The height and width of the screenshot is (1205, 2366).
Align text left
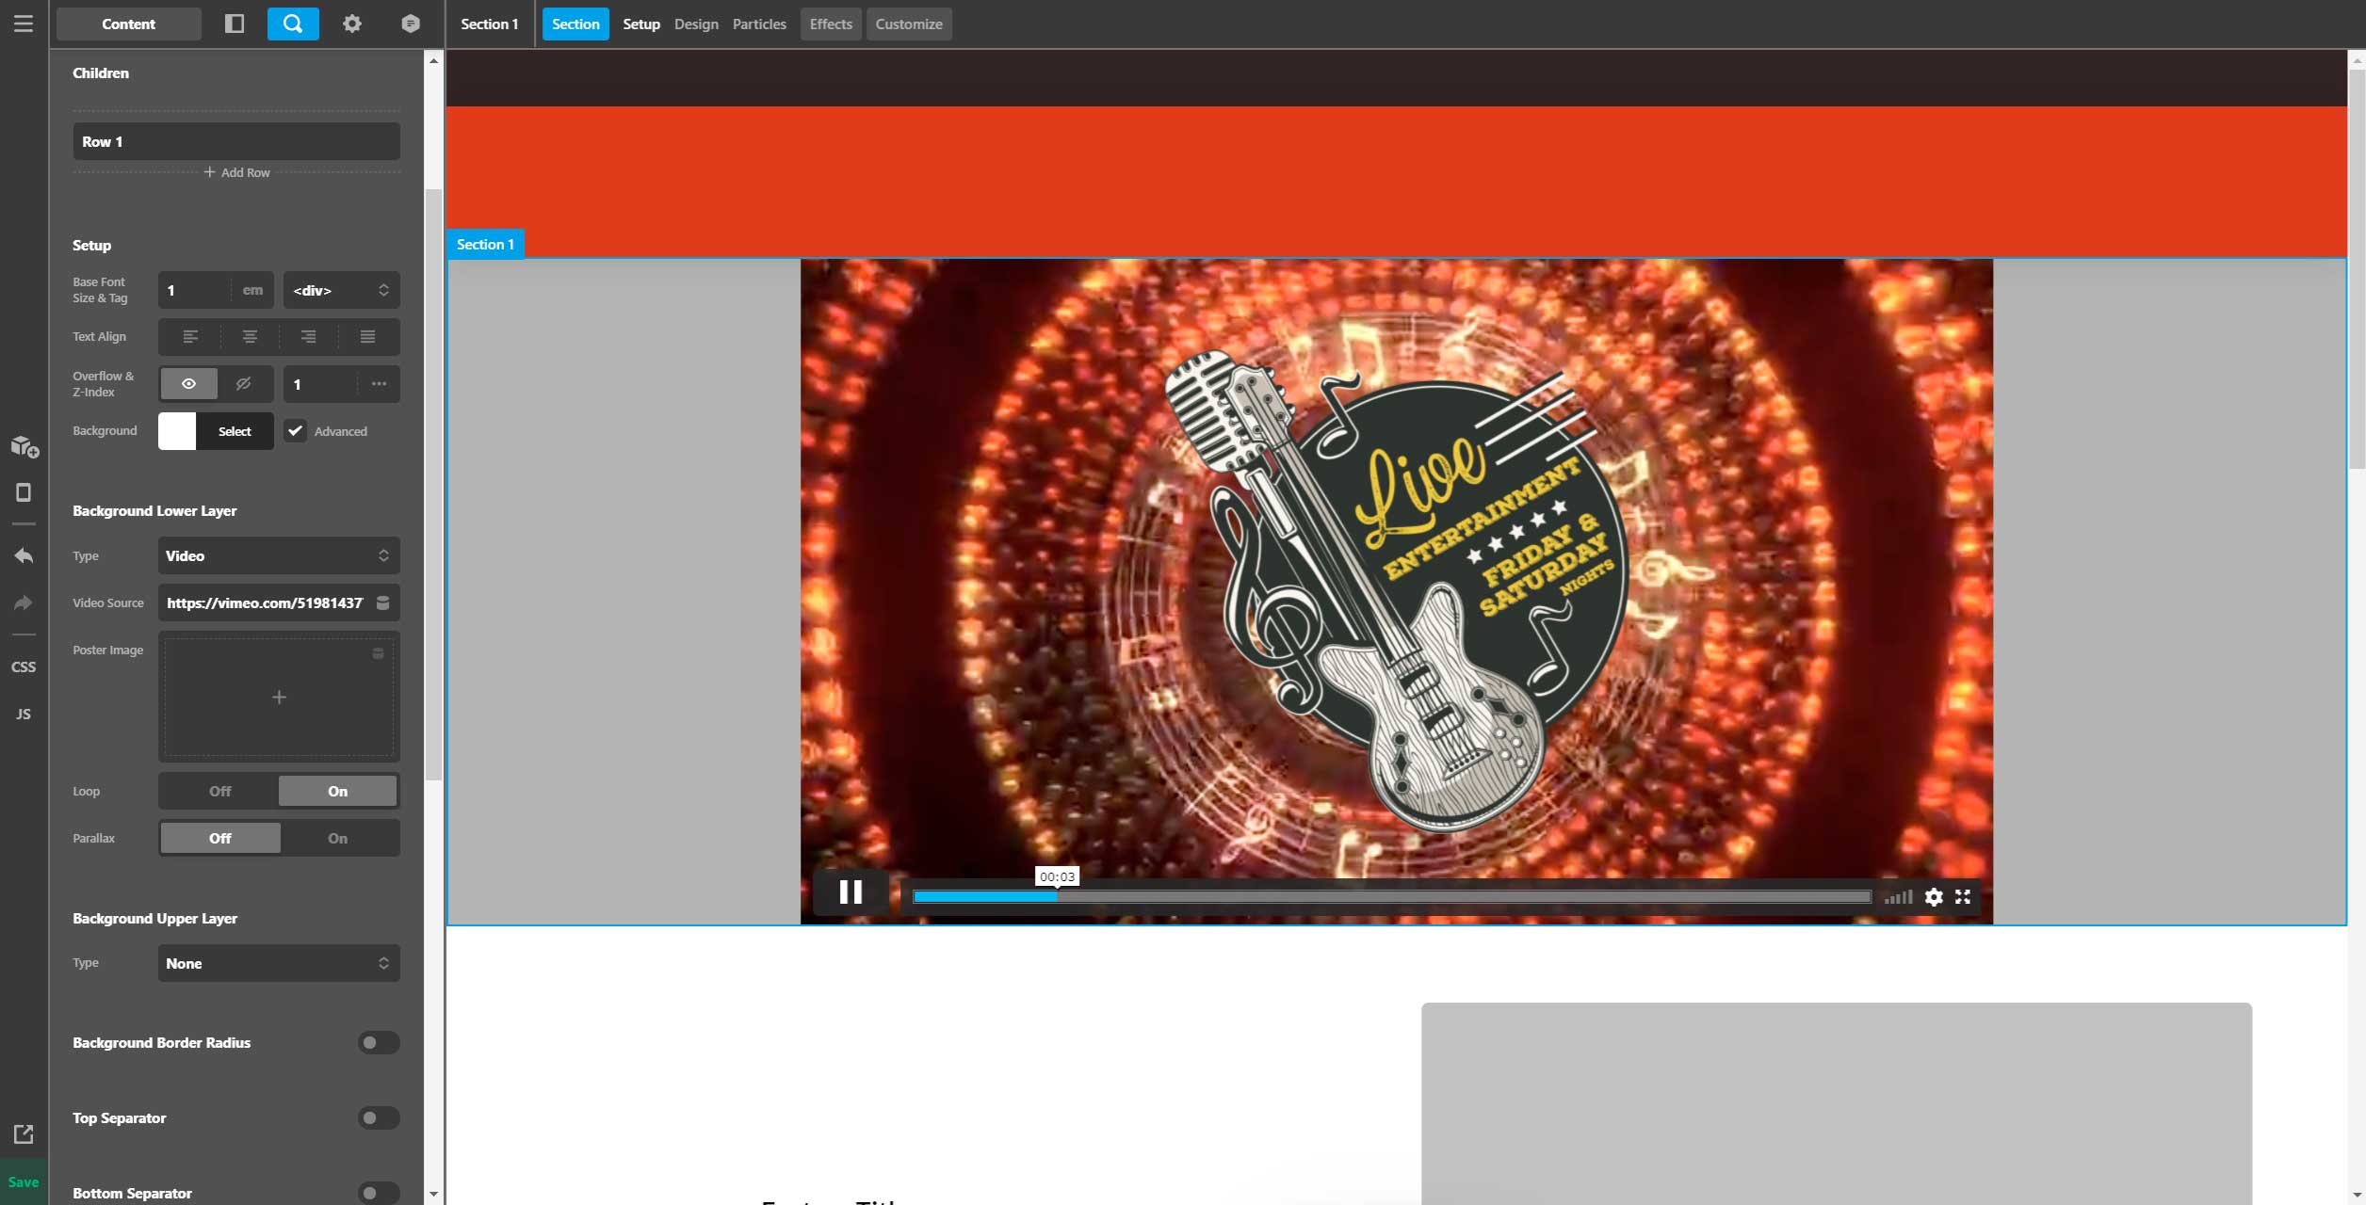tap(190, 336)
